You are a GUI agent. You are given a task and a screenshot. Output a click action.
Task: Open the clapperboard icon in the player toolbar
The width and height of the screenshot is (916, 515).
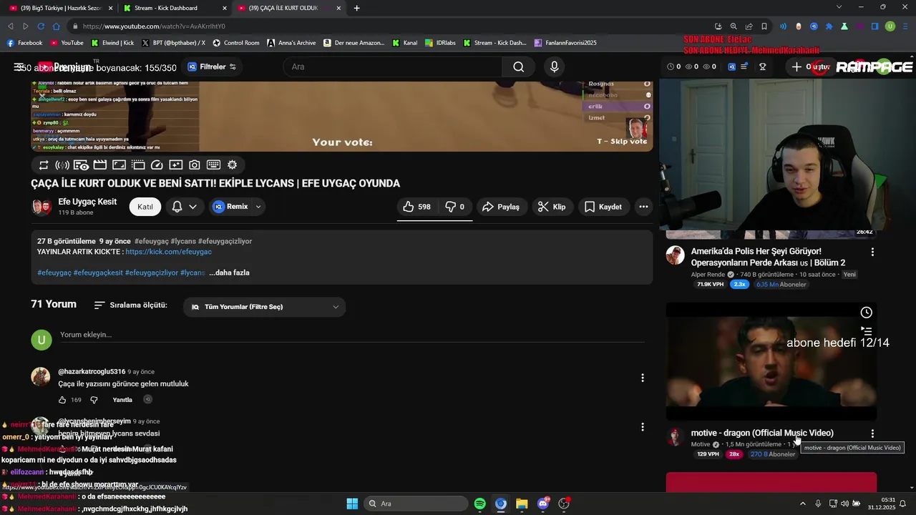coord(100,165)
